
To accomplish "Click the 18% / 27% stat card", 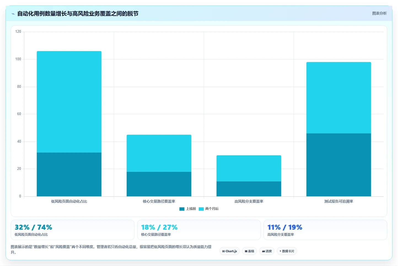I will tap(199, 230).
